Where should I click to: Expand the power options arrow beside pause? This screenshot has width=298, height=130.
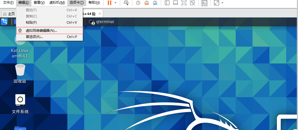tap(115, 3)
